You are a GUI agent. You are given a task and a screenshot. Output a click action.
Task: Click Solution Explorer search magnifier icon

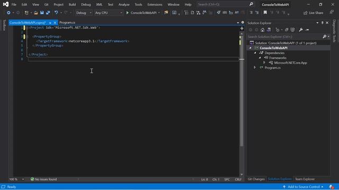click(x=325, y=36)
